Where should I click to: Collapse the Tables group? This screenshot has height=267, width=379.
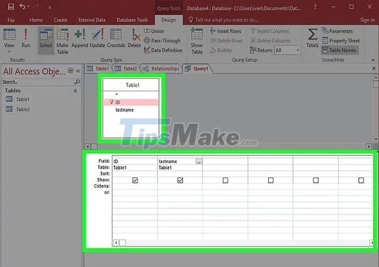point(75,91)
